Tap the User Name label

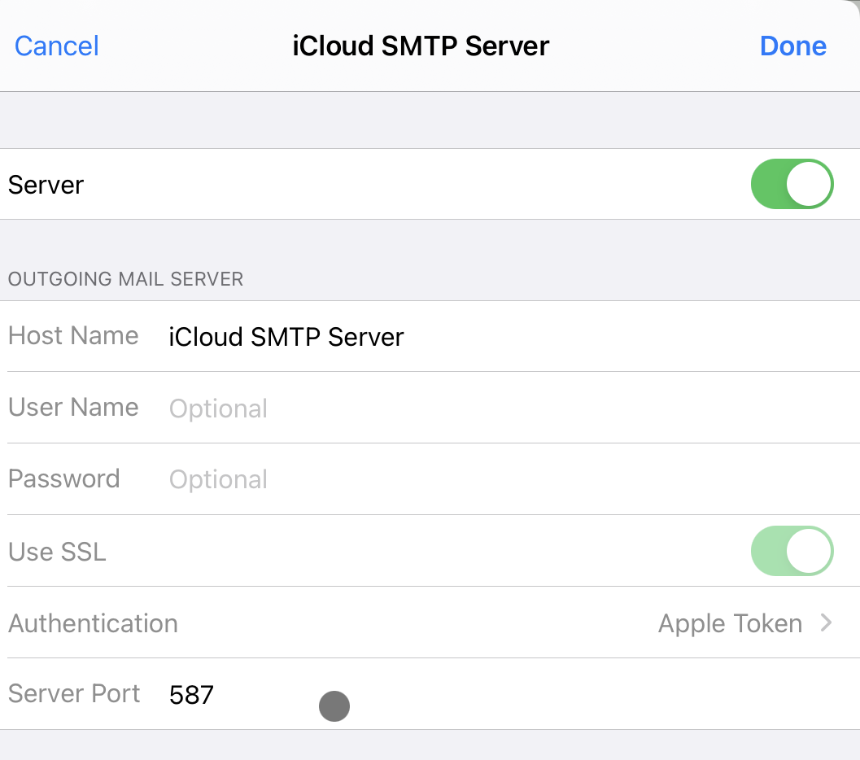tap(73, 408)
